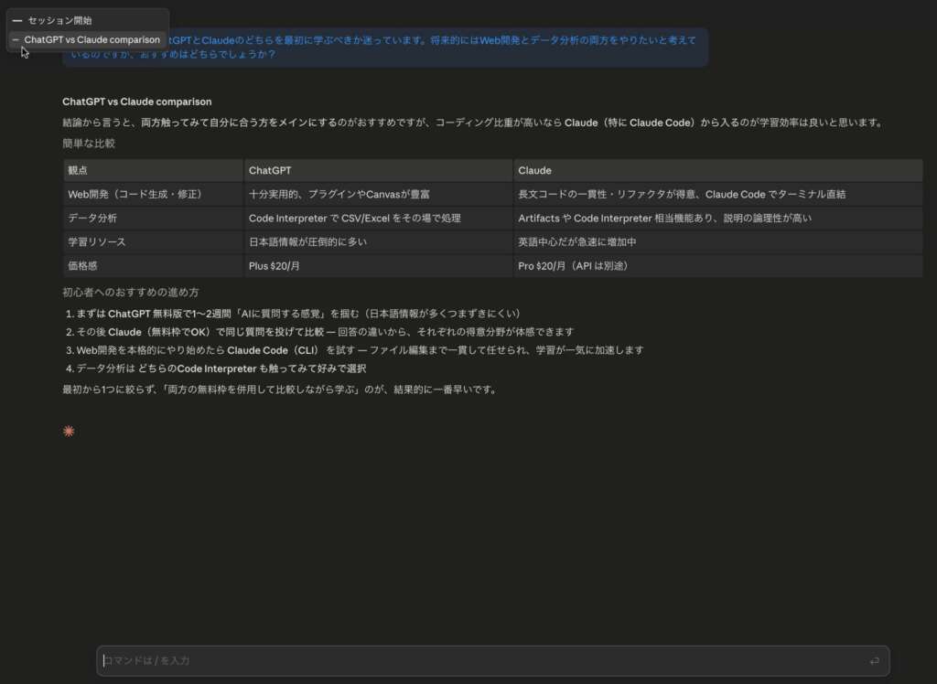Click the Pro $20/月（API は別途） cell
The width and height of the screenshot is (937, 684).
[717, 266]
